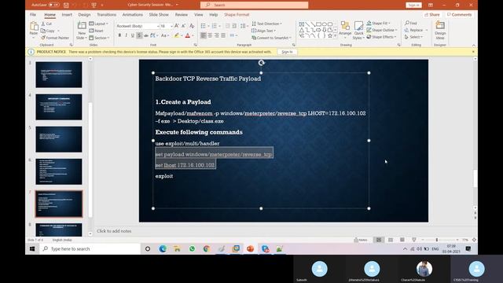Open Quick Styles gallery
The width and height of the screenshot is (503, 283).
tap(358, 31)
